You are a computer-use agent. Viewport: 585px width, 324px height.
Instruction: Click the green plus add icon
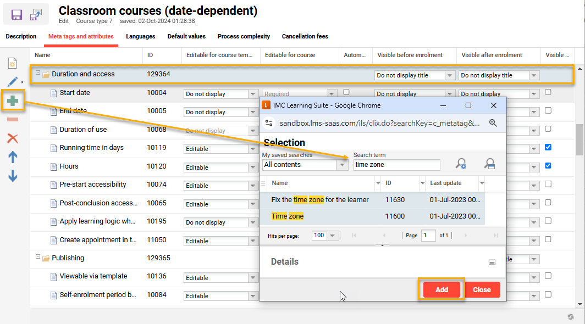click(13, 101)
